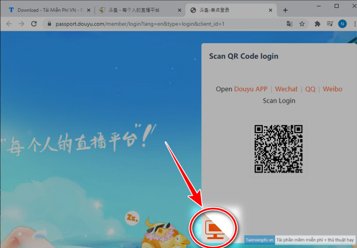Screen dimensions: 357x248
Task: Open Chrome extensions puzzle menu
Action: click(317, 24)
